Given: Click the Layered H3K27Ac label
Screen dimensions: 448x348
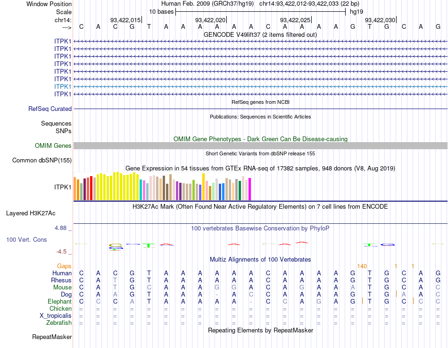Looking at the screenshot, I should [x=31, y=213].
